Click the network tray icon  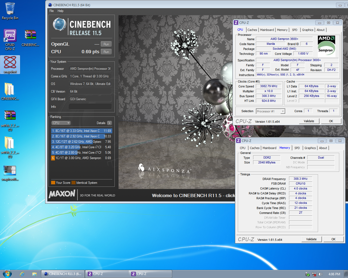[x=314, y=274]
